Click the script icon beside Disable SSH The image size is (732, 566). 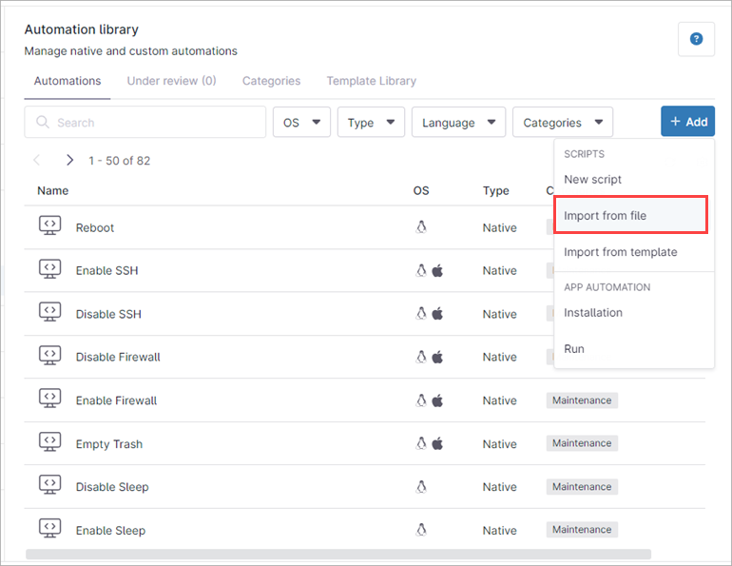point(50,312)
